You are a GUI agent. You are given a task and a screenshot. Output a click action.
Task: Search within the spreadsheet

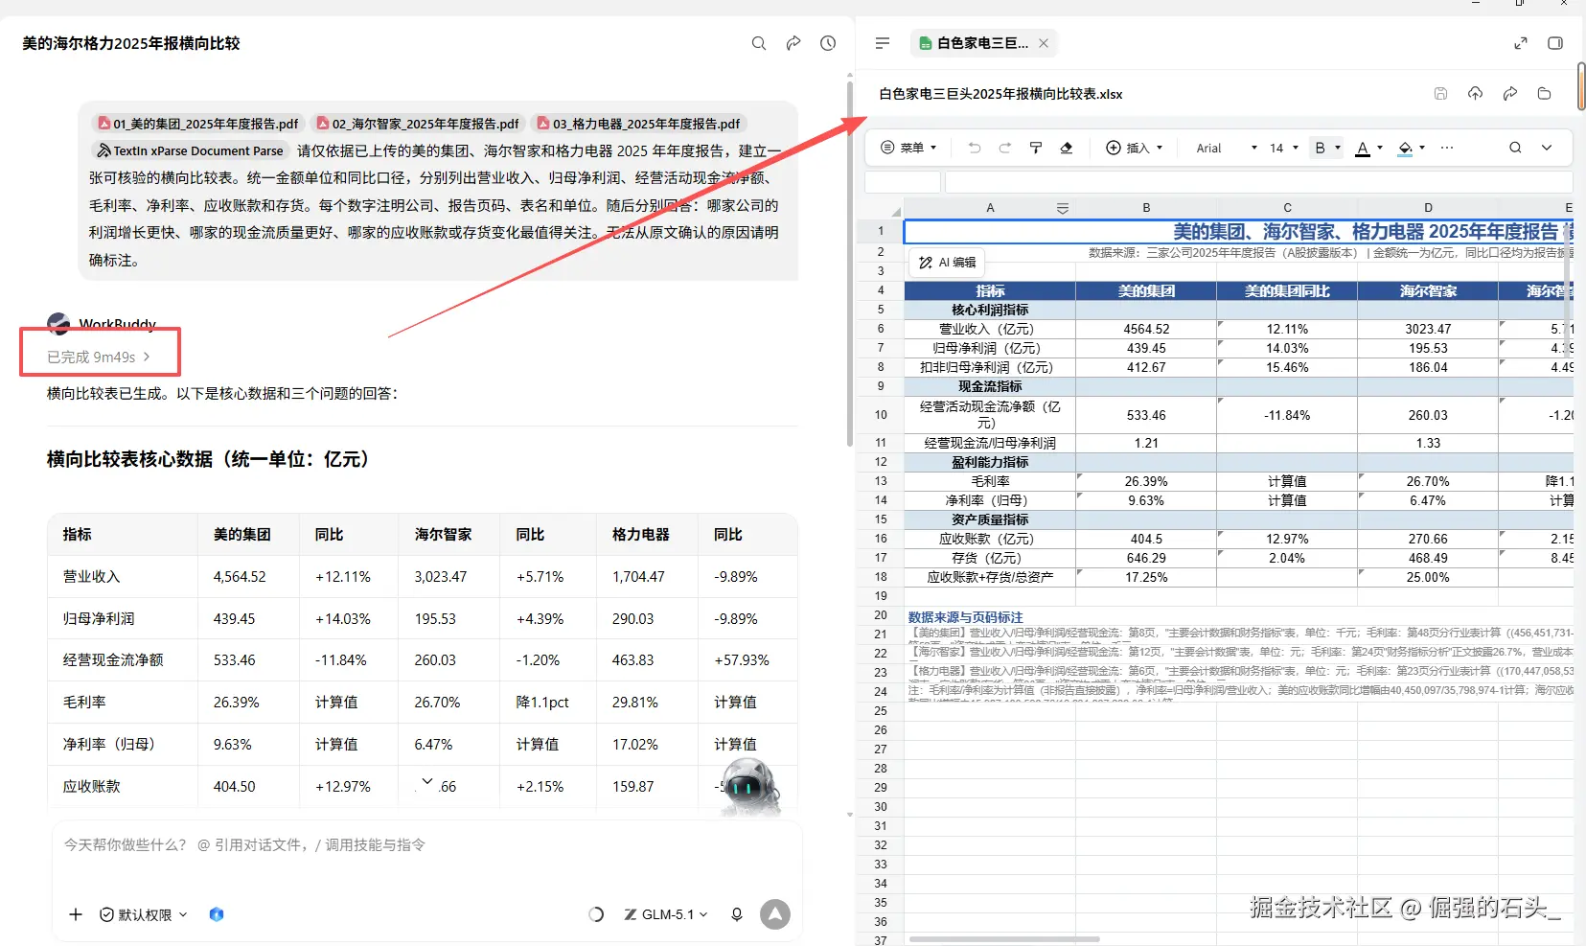click(x=1515, y=148)
